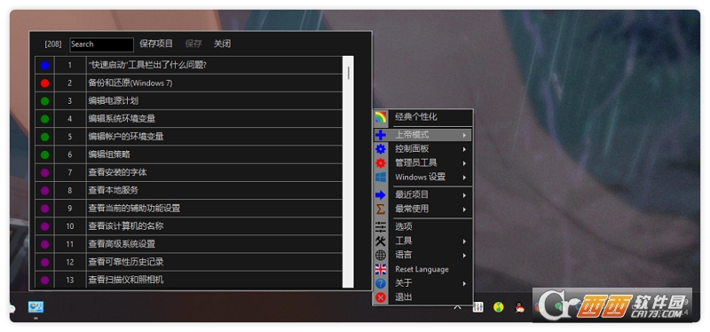Image resolution: width=710 pixels, height=332 pixels.
Task: Click the purple dot next to 查看当前的辅助功能设置
Action: (x=45, y=209)
